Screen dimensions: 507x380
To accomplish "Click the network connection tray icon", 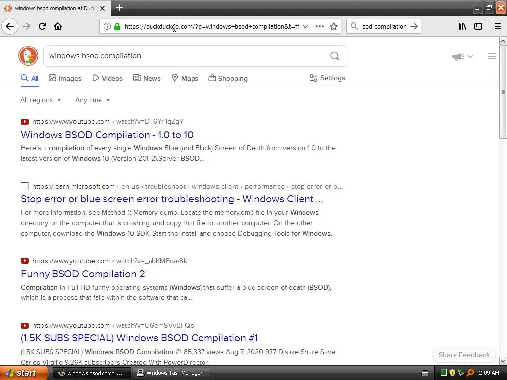I will coord(461,373).
